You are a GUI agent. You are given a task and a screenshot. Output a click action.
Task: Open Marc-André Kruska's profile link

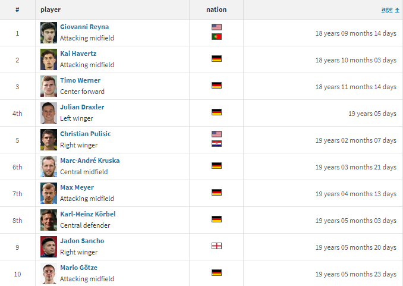click(x=90, y=161)
